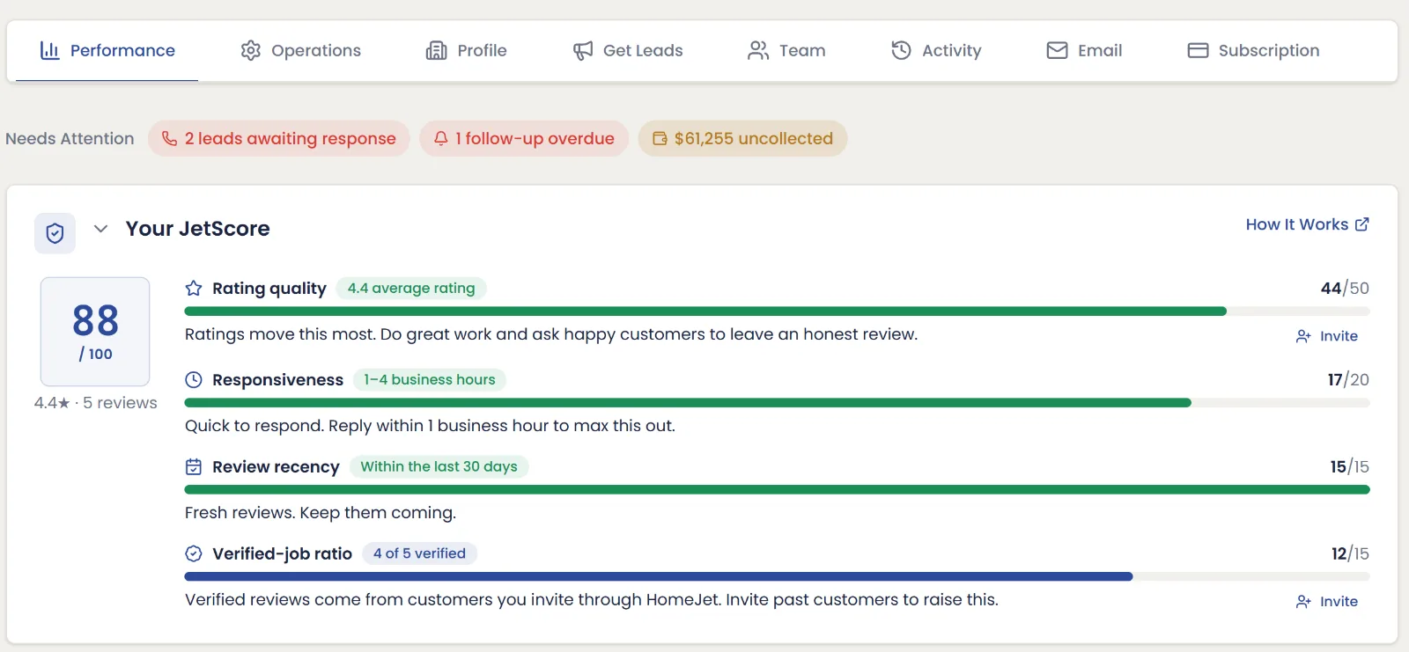
Task: Click the Review recency progress bar
Action: [777, 490]
